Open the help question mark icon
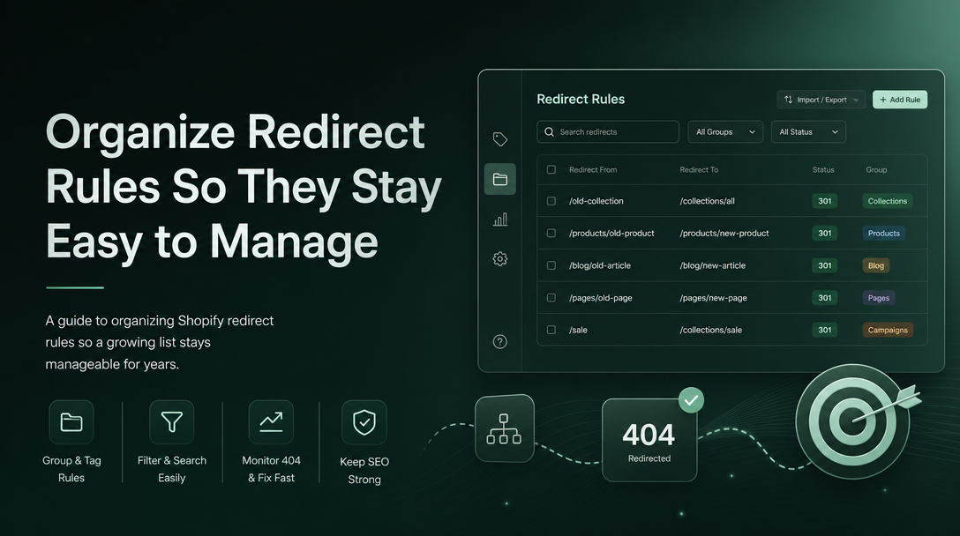960x536 pixels. tap(500, 341)
